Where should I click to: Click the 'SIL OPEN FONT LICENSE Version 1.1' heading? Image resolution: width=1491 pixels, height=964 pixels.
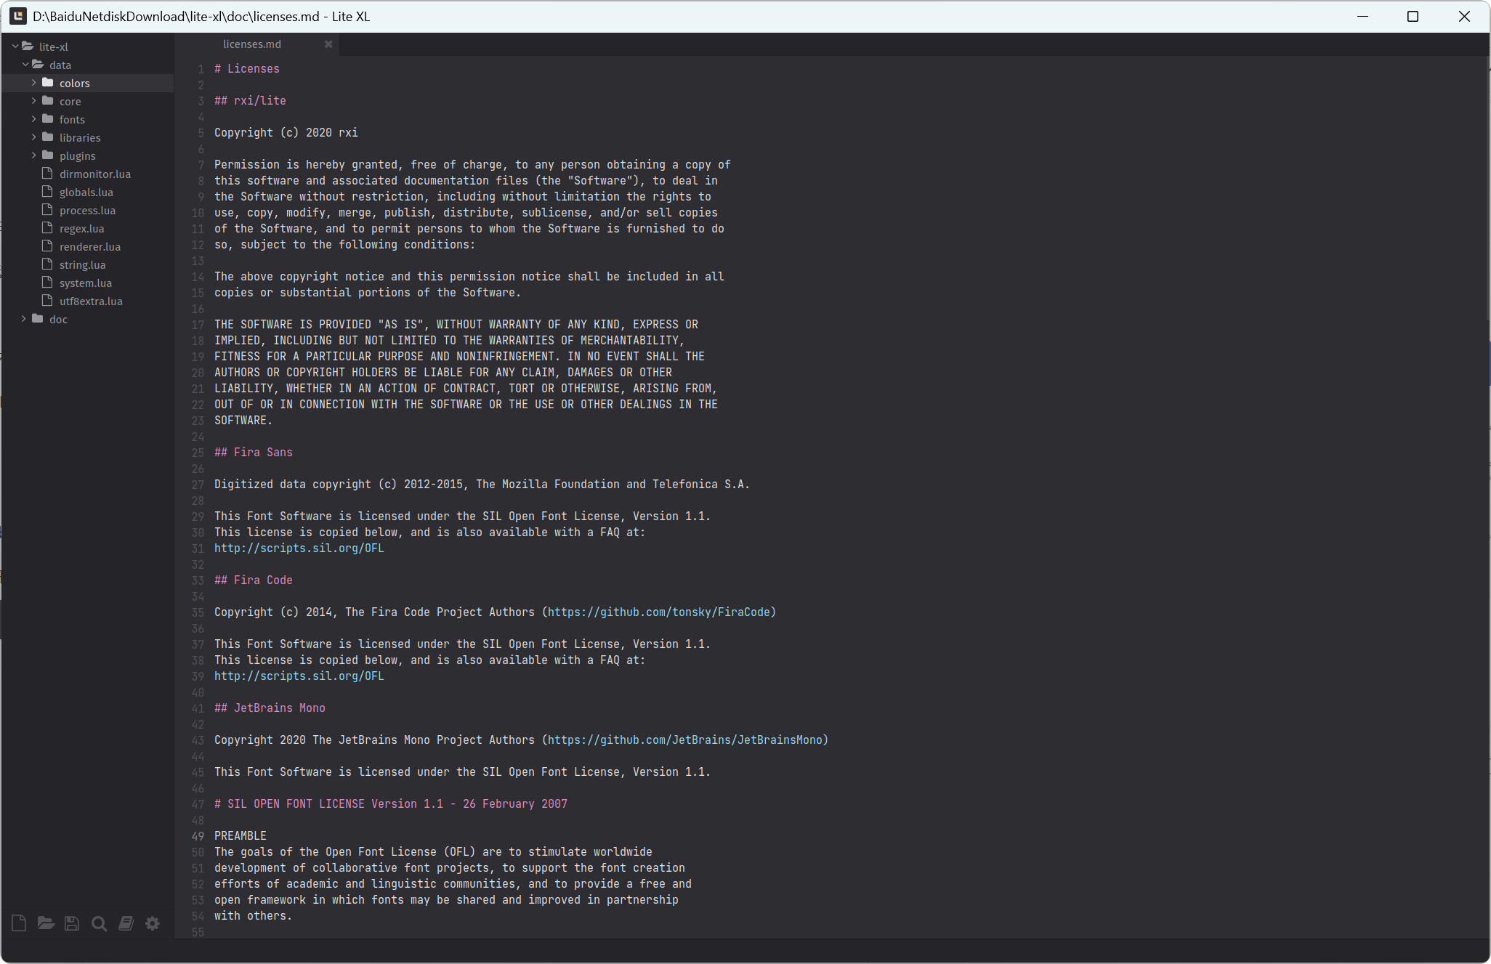tap(391, 804)
